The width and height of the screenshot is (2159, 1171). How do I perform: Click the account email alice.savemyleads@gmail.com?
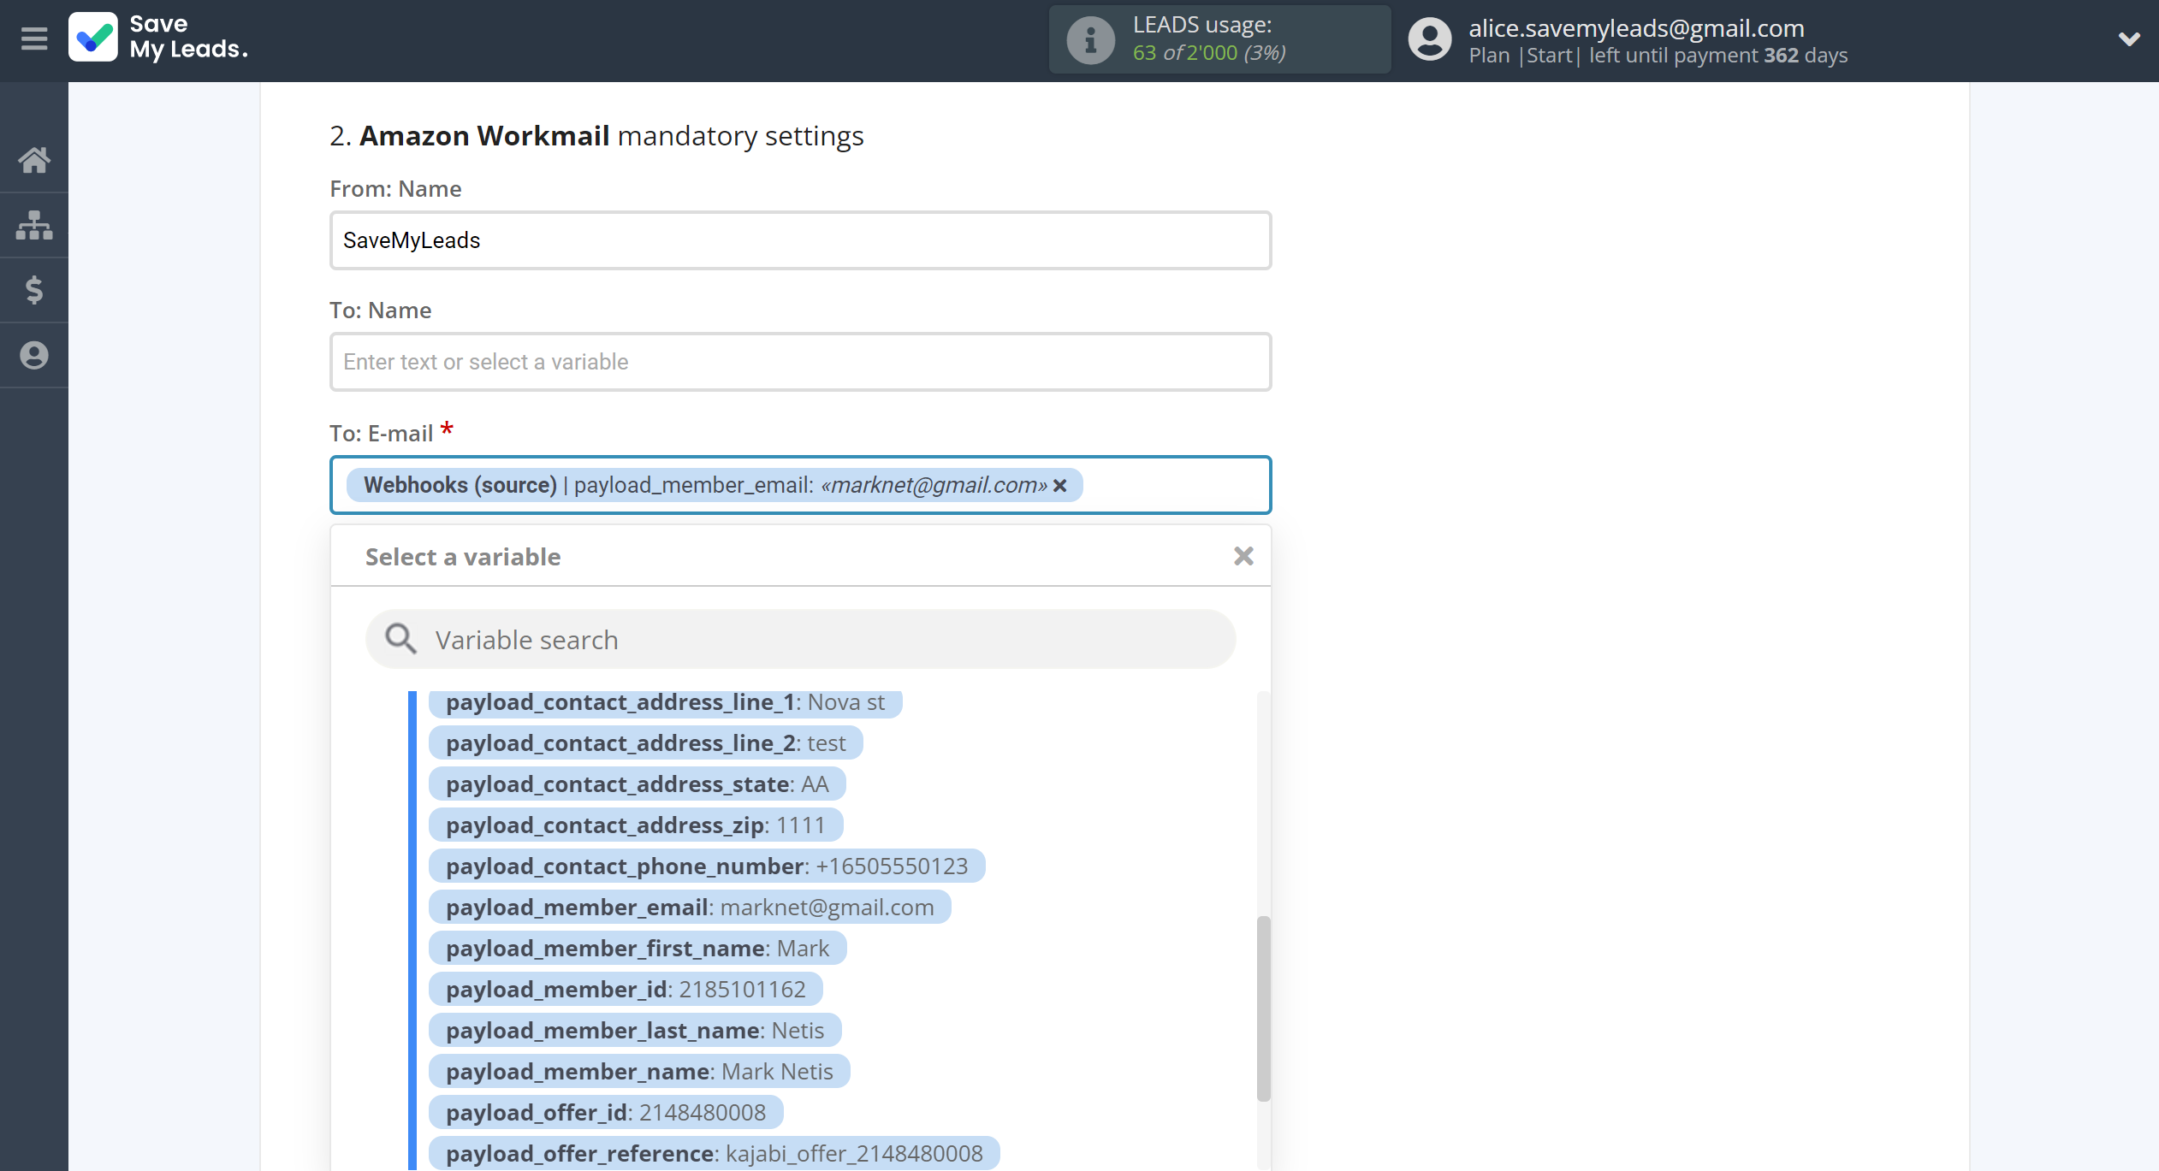(1636, 27)
